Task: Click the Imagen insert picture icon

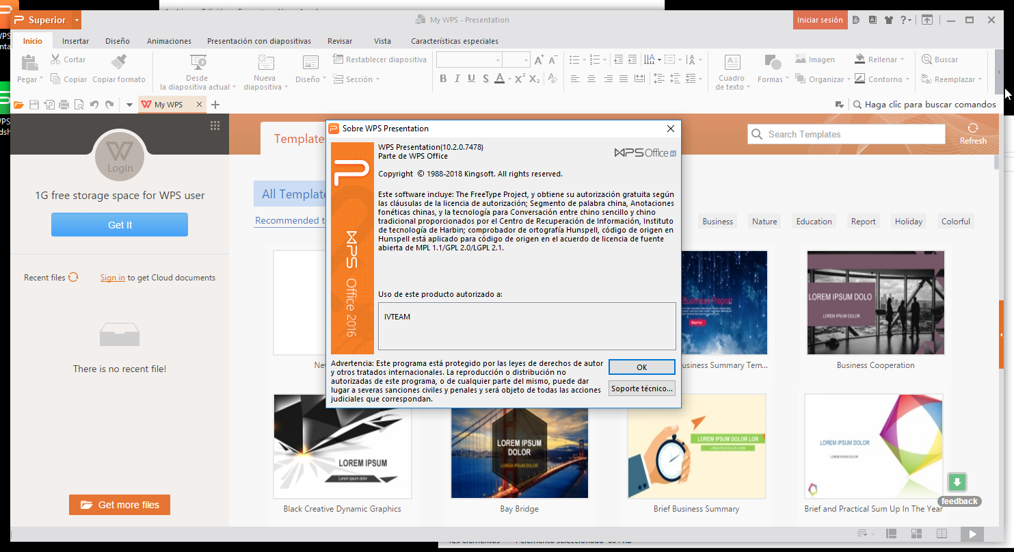Action: (x=801, y=60)
